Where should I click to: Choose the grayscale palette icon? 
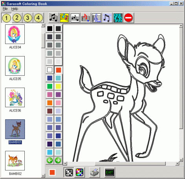coord(69,172)
